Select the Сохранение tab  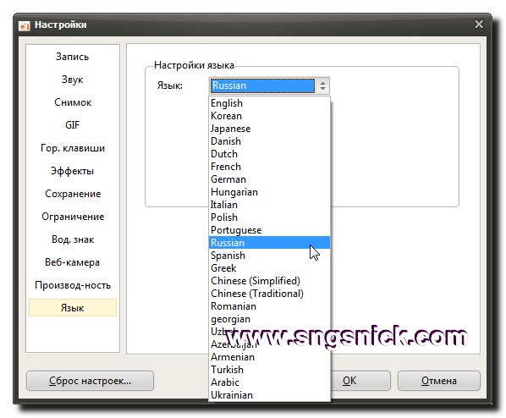72,194
